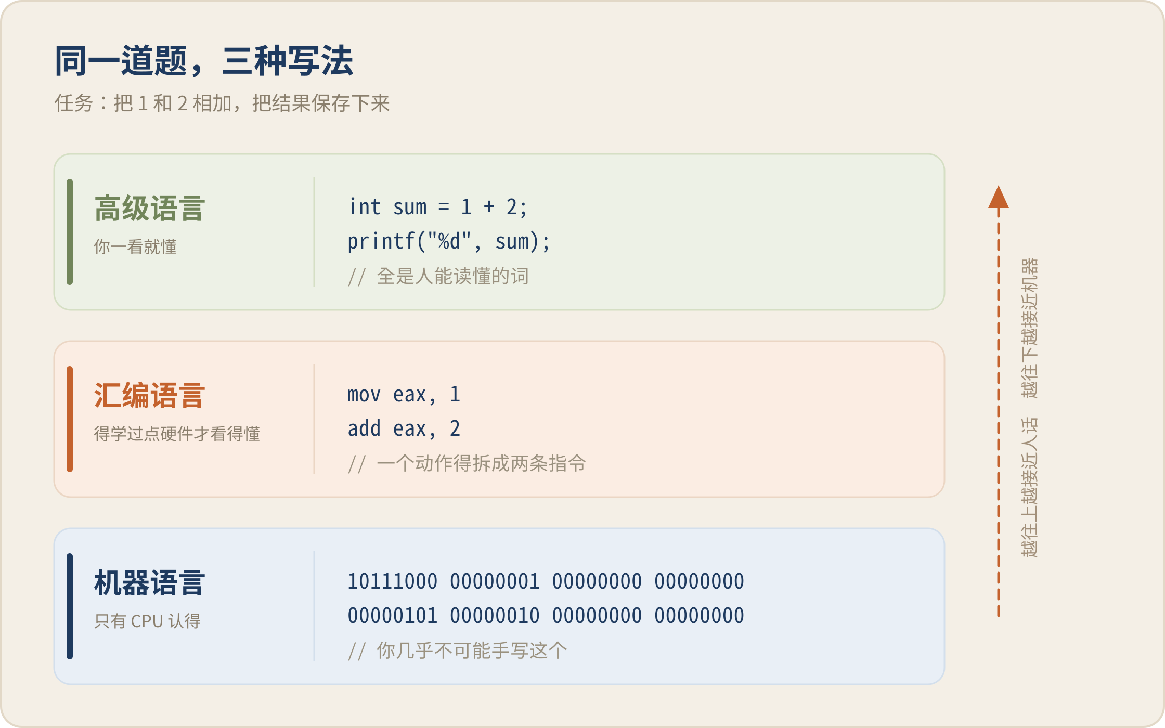Click the add eax, 2 instruction
Viewport: 1165px width, 728px height.
[x=404, y=428]
